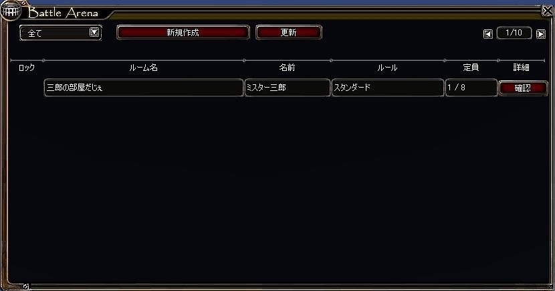Go to next page with right arrow
Viewport: 555px width, 291px height.
click(540, 34)
